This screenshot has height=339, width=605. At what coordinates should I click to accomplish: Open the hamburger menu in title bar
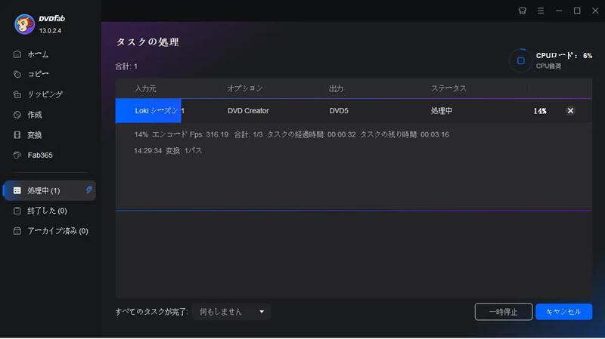tap(540, 11)
